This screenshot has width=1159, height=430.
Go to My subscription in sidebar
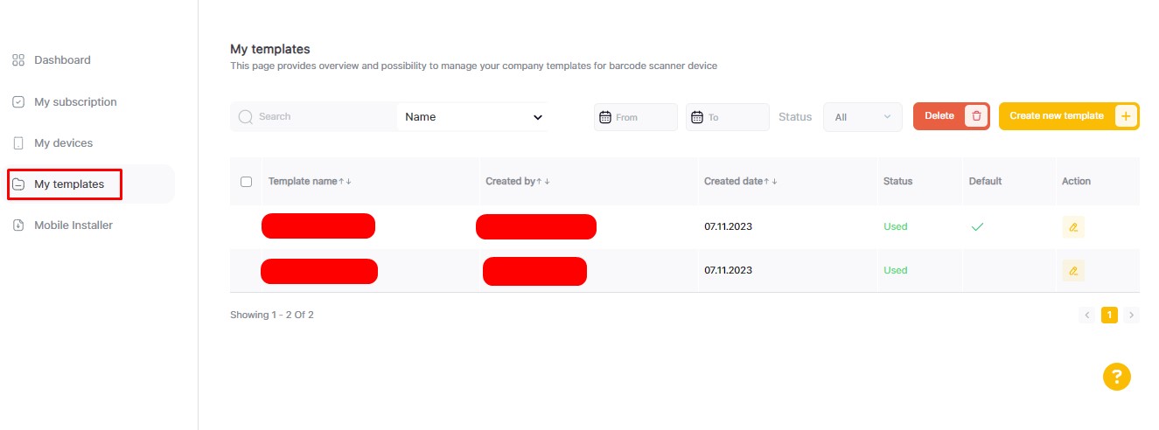click(x=75, y=102)
